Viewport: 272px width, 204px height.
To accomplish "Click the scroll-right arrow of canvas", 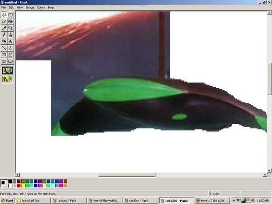I will tap(265, 175).
